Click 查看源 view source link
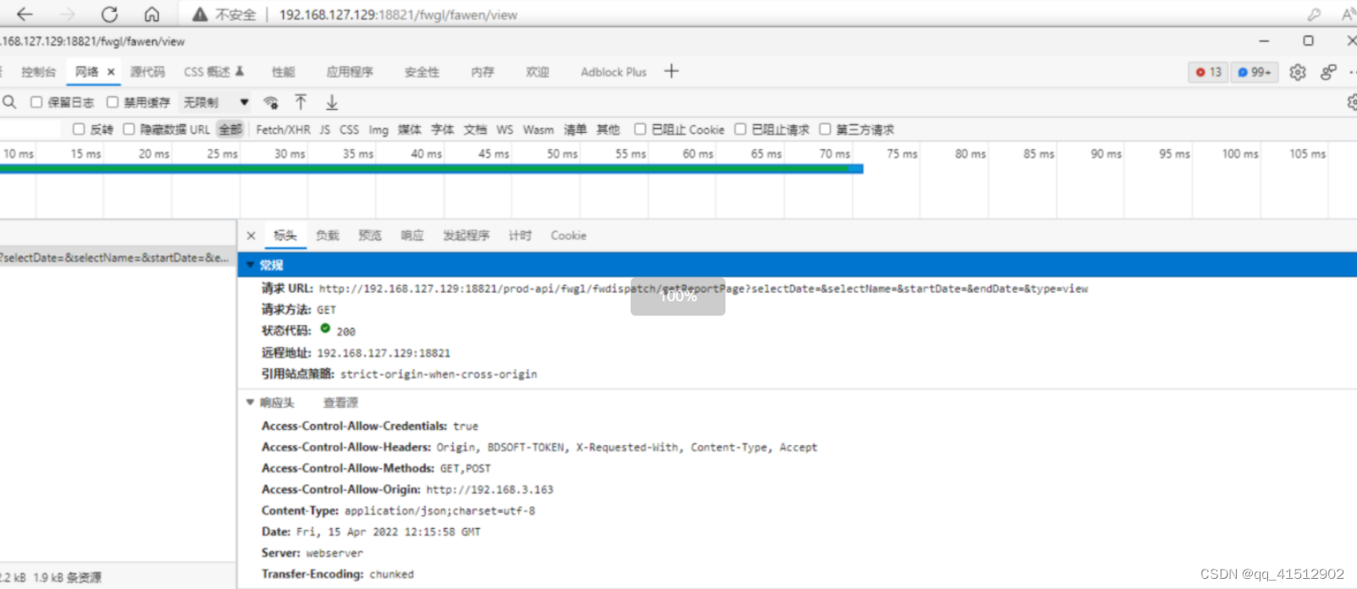 (340, 402)
